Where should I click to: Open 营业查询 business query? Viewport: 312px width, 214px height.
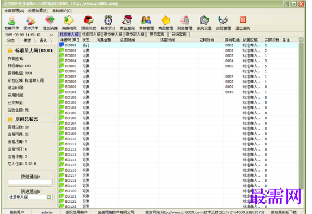(127, 23)
